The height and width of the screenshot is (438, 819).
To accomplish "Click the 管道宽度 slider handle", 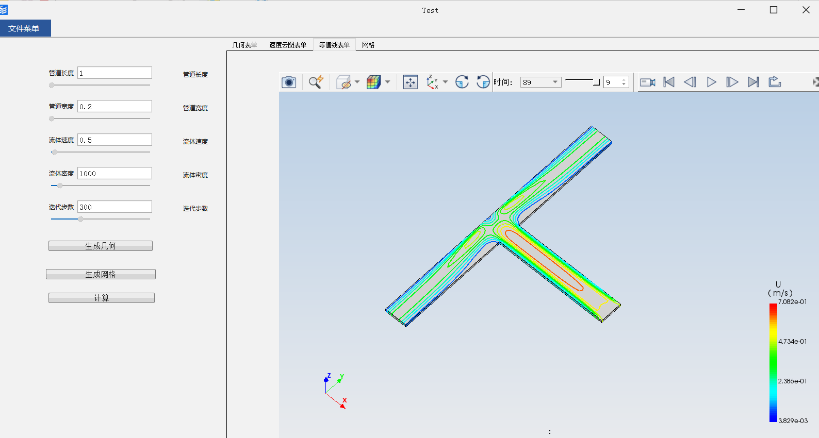I will tap(52, 119).
